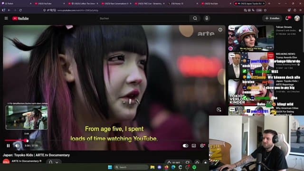
Task: Select the 'Japan: Toyoko Ki...' tab
Action: pos(250,3)
